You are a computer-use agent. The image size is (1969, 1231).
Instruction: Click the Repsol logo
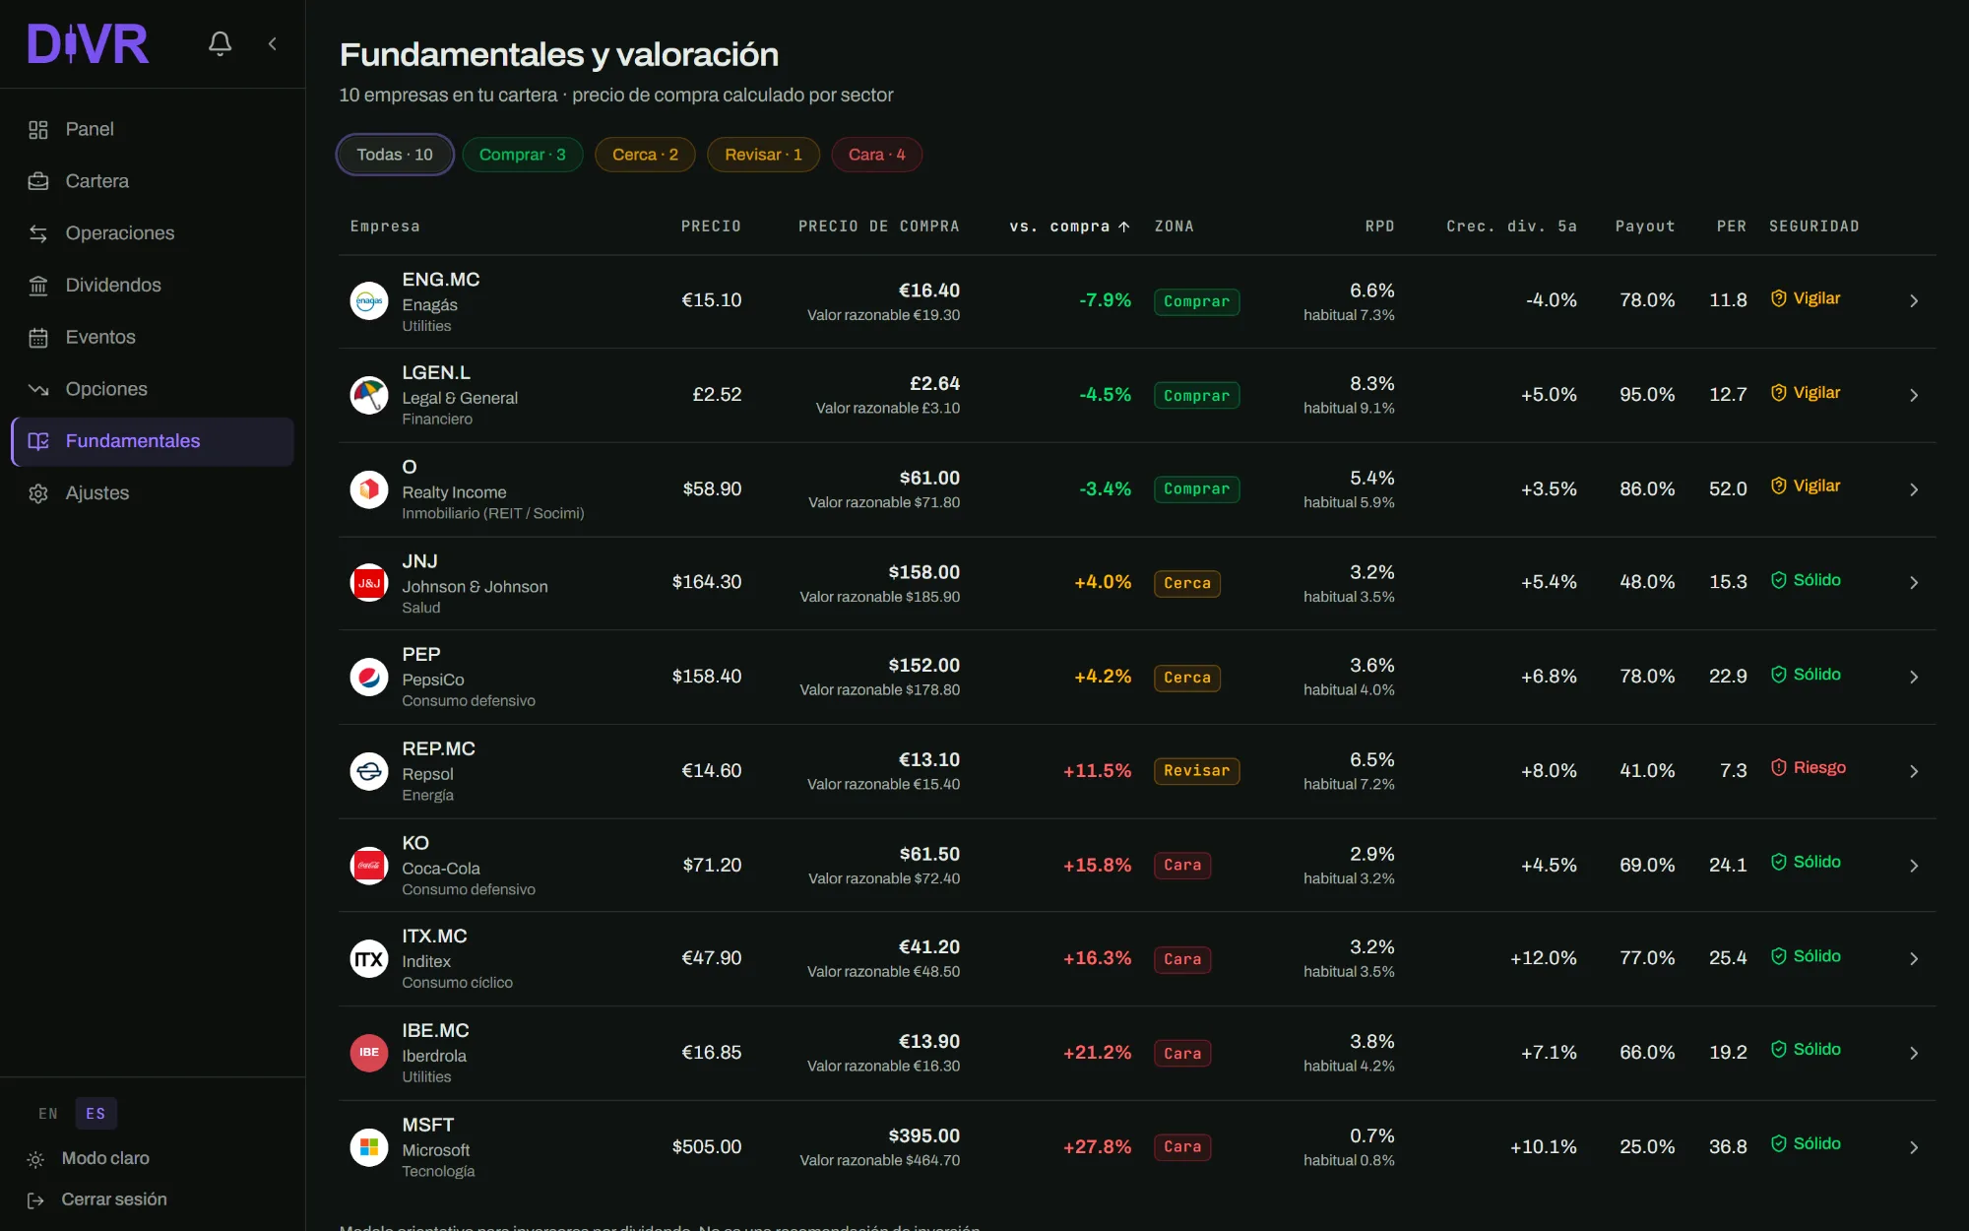click(369, 771)
